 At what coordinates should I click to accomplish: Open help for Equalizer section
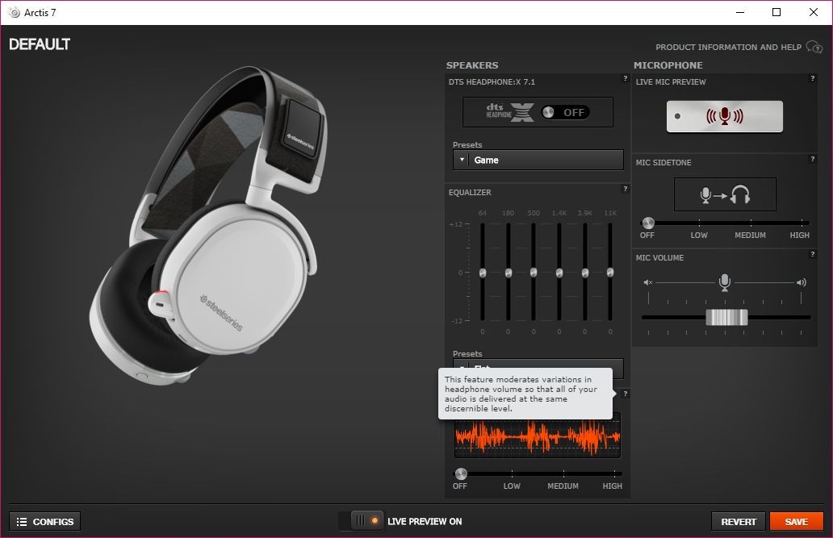pyautogui.click(x=625, y=189)
